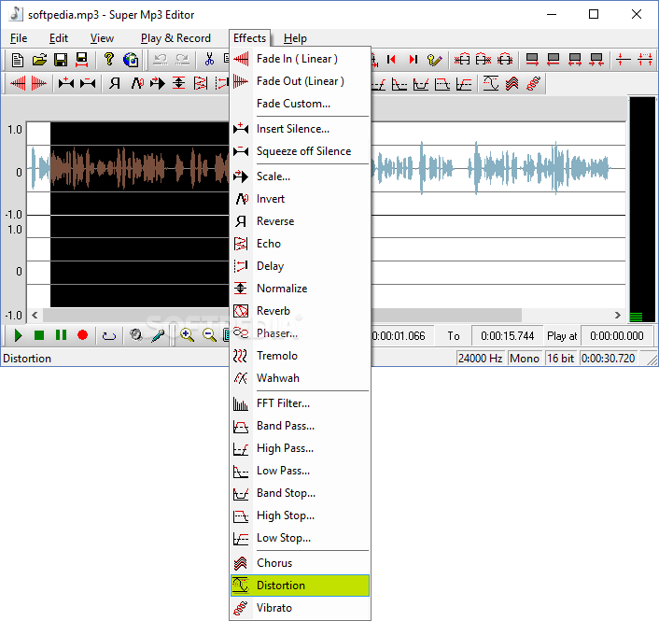Open the Help menu
The image size is (659, 621).
295,38
